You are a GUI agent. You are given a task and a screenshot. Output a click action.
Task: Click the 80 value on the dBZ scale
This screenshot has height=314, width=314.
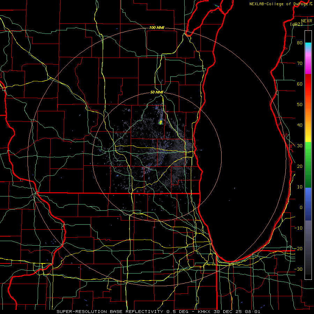[300, 43]
